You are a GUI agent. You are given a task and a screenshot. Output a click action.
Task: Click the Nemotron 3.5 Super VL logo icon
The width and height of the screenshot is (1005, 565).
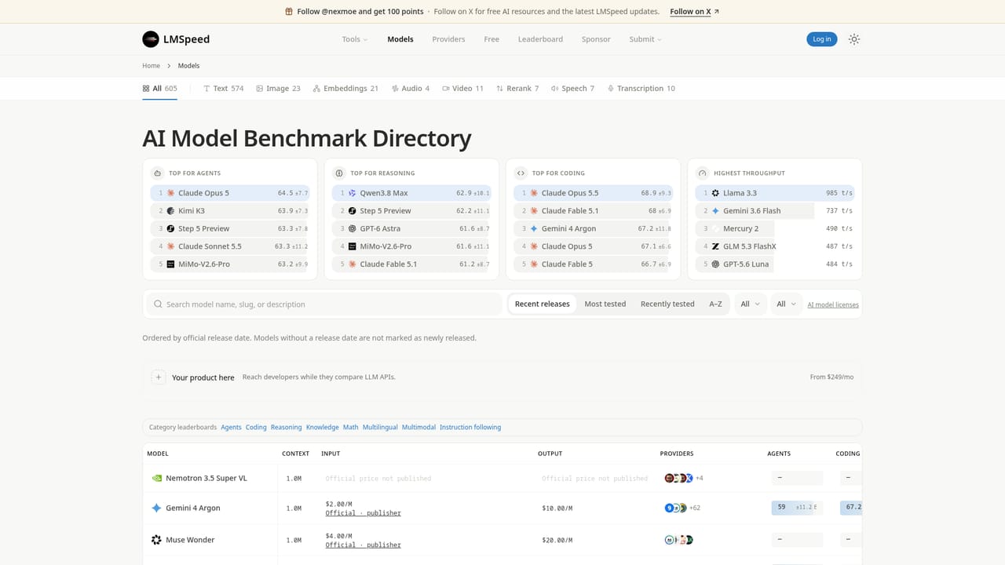pyautogui.click(x=156, y=478)
